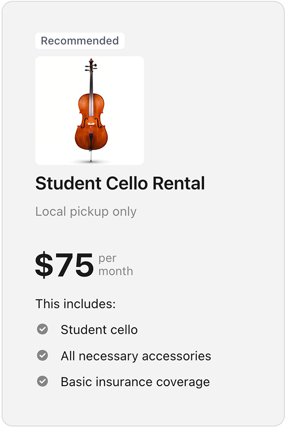285x427 pixels.
Task: Click the Student Cello Rental heading
Action: tap(120, 184)
